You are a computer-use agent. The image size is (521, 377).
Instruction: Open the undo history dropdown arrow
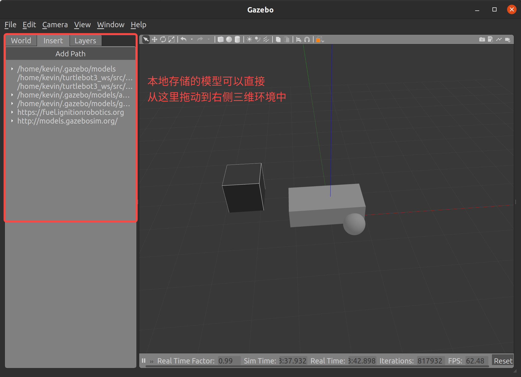[192, 39]
